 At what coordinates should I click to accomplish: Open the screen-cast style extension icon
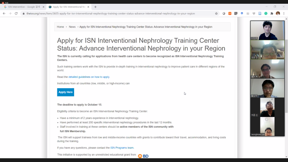[x=248, y=13]
